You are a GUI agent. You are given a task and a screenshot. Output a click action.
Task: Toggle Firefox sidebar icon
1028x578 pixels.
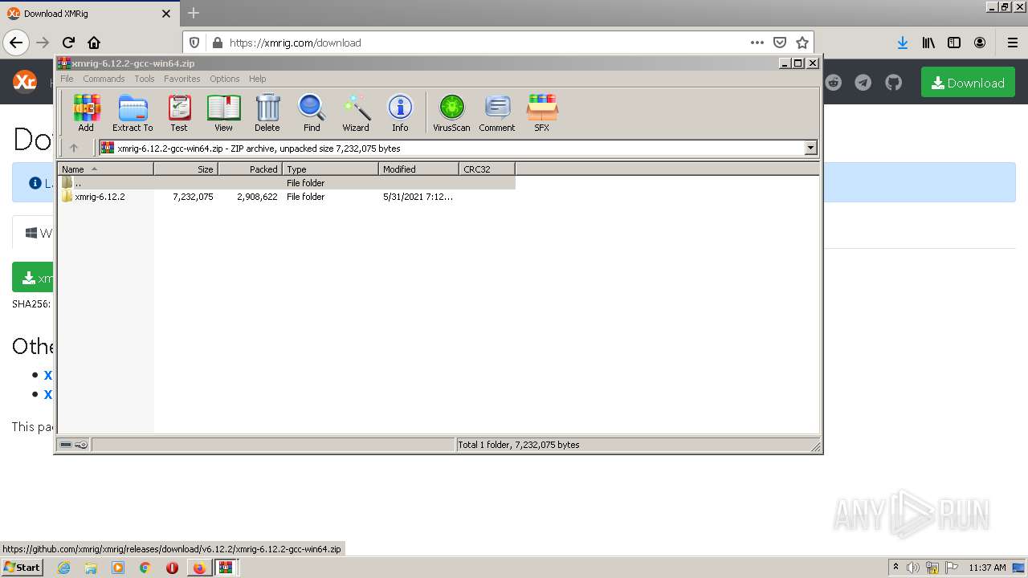[x=954, y=43]
